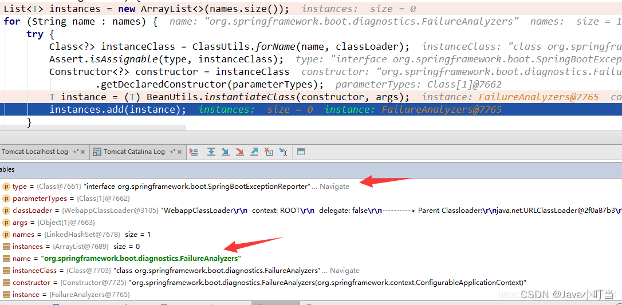Close the Tomcat Catalina Log tab
Screen dimensions: 622x305
[x=180, y=152]
